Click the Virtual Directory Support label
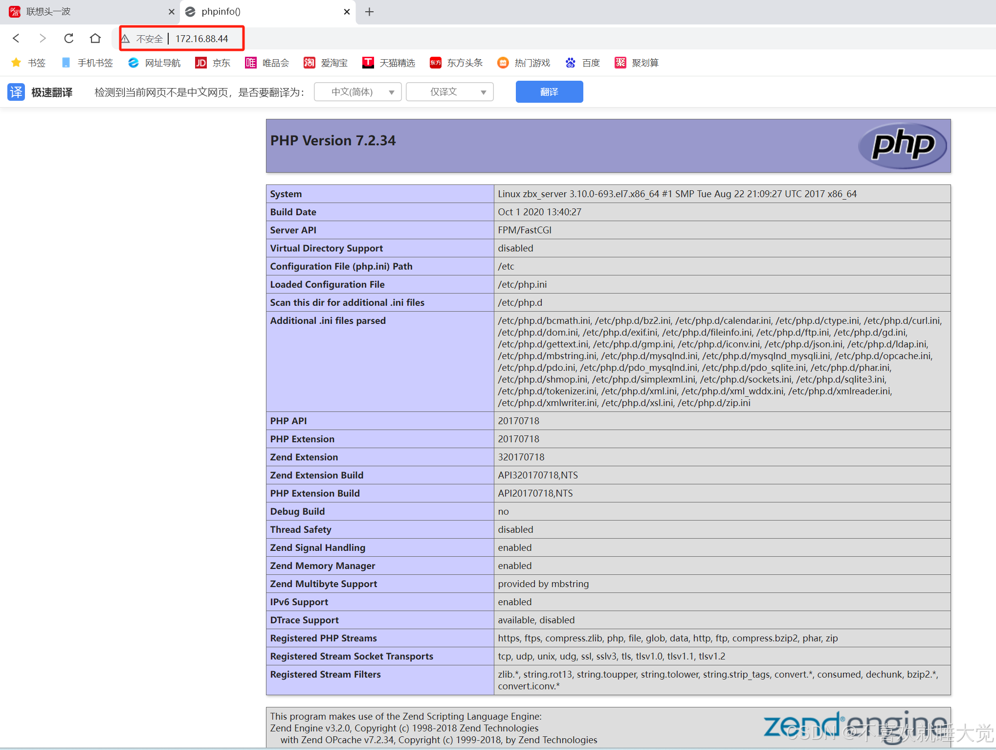 (326, 248)
